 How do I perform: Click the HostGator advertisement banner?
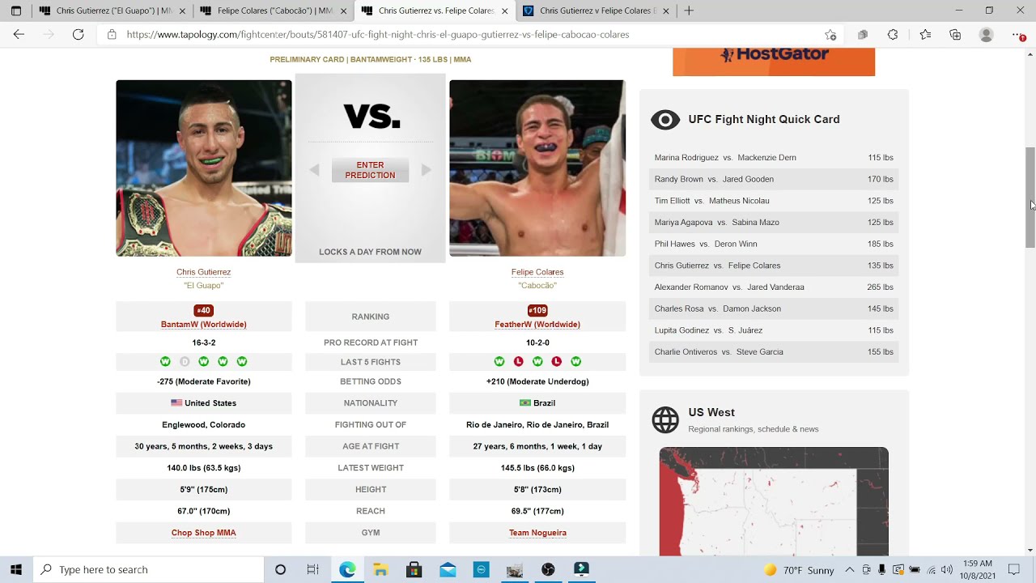pos(774,62)
